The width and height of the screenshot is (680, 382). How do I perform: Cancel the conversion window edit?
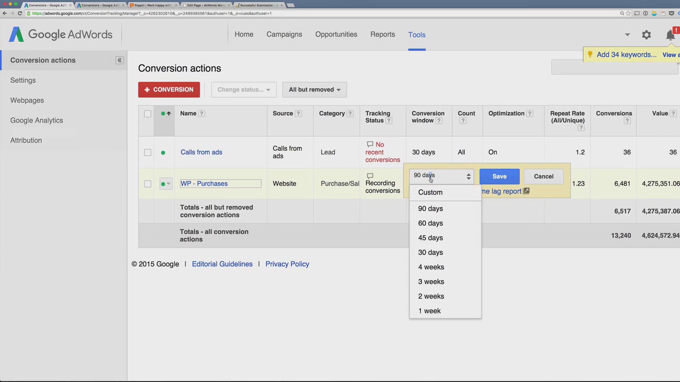543,176
